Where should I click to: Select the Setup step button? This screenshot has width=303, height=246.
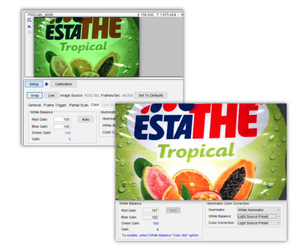point(34,84)
